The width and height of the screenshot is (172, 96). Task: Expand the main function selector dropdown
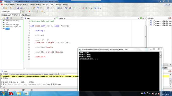pyautogui.click(x=54, y=18)
